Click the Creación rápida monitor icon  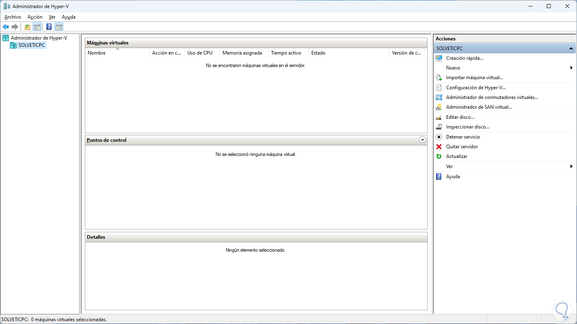click(x=439, y=58)
